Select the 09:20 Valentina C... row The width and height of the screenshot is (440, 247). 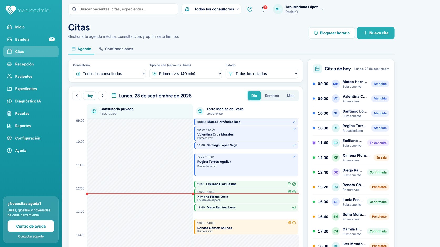click(351, 99)
